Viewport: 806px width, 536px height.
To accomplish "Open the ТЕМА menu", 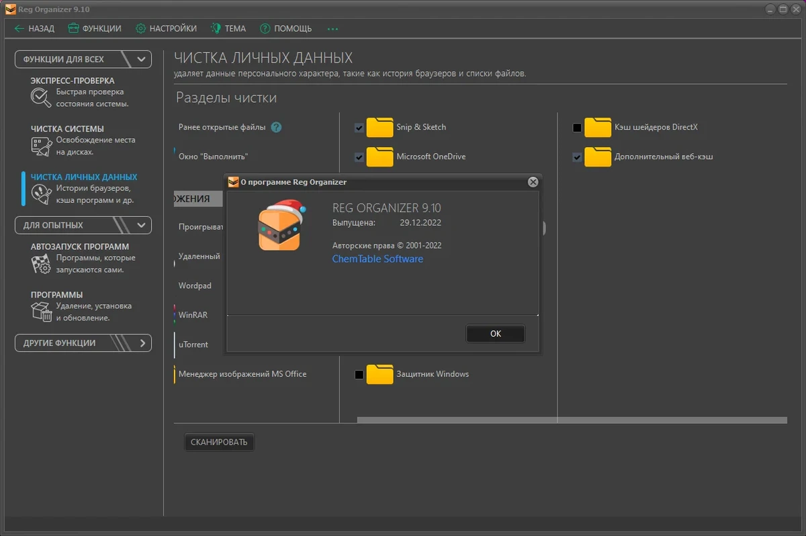I will click(x=228, y=29).
